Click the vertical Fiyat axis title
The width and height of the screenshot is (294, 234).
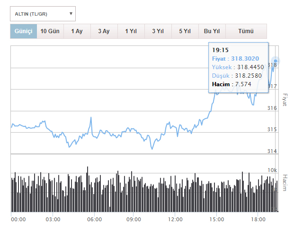(x=285, y=100)
